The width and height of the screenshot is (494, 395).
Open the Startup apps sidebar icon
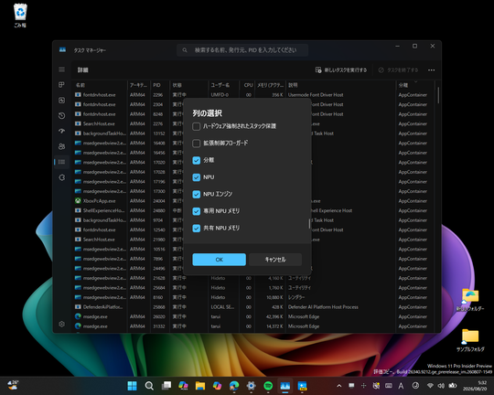[62, 131]
